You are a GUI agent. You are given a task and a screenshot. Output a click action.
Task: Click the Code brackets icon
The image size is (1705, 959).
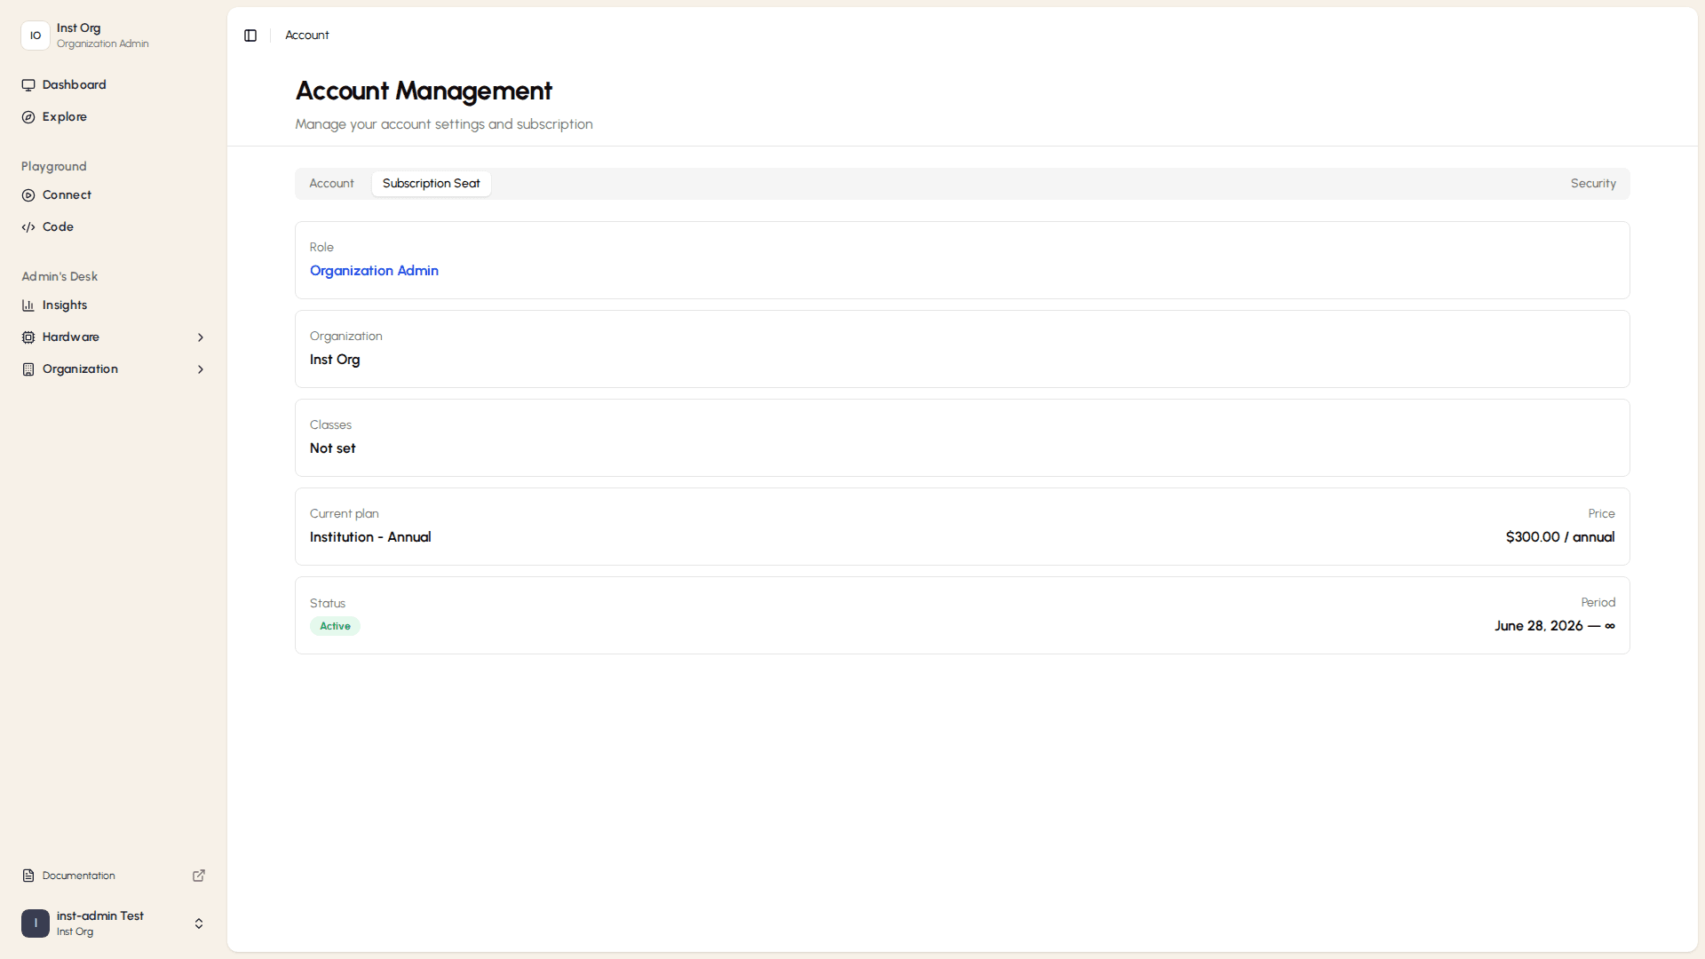pos(28,227)
